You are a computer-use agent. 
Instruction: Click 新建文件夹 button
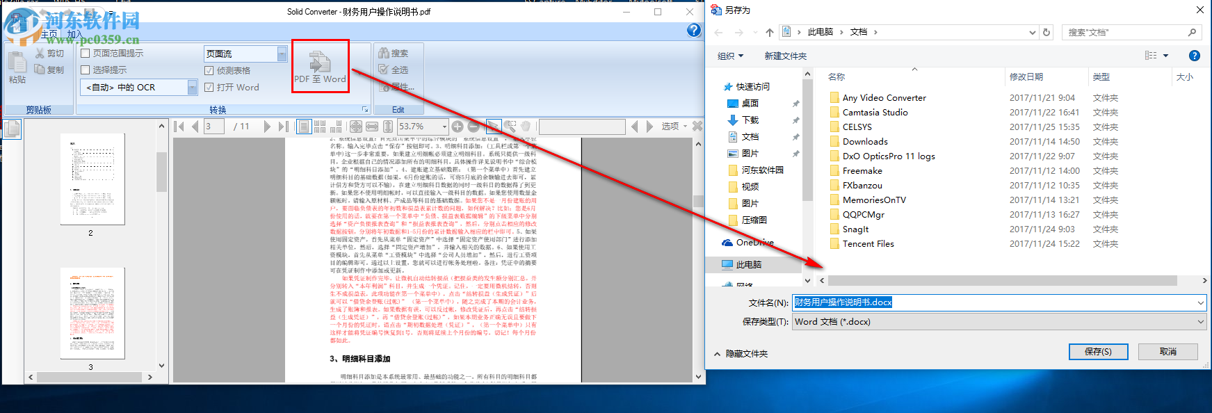point(785,56)
